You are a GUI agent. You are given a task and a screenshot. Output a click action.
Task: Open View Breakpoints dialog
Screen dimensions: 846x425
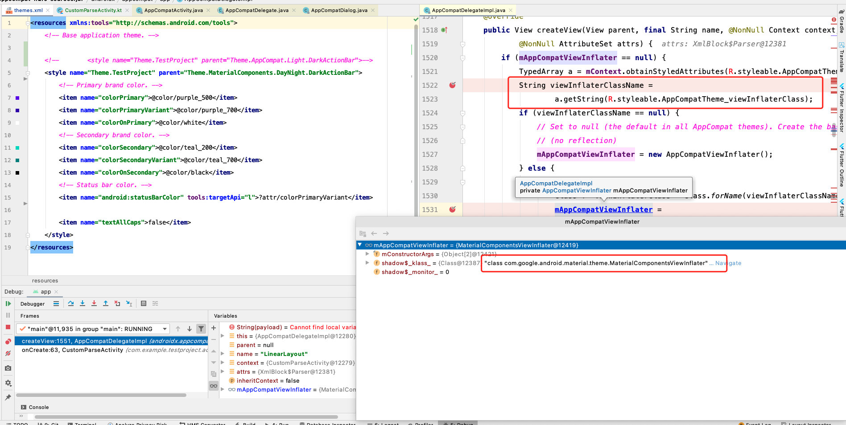[x=8, y=342]
